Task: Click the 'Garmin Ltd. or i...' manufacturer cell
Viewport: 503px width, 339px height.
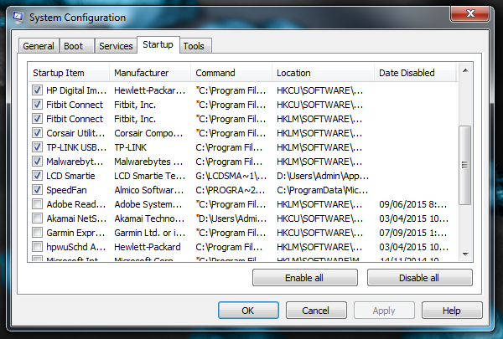Action: pos(149,233)
